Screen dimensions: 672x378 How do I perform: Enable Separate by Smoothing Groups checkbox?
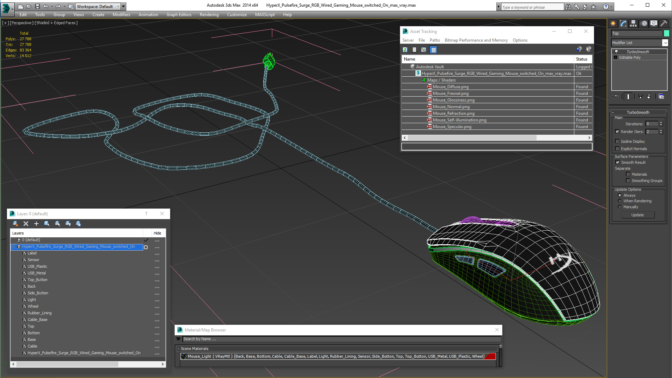tap(628, 181)
